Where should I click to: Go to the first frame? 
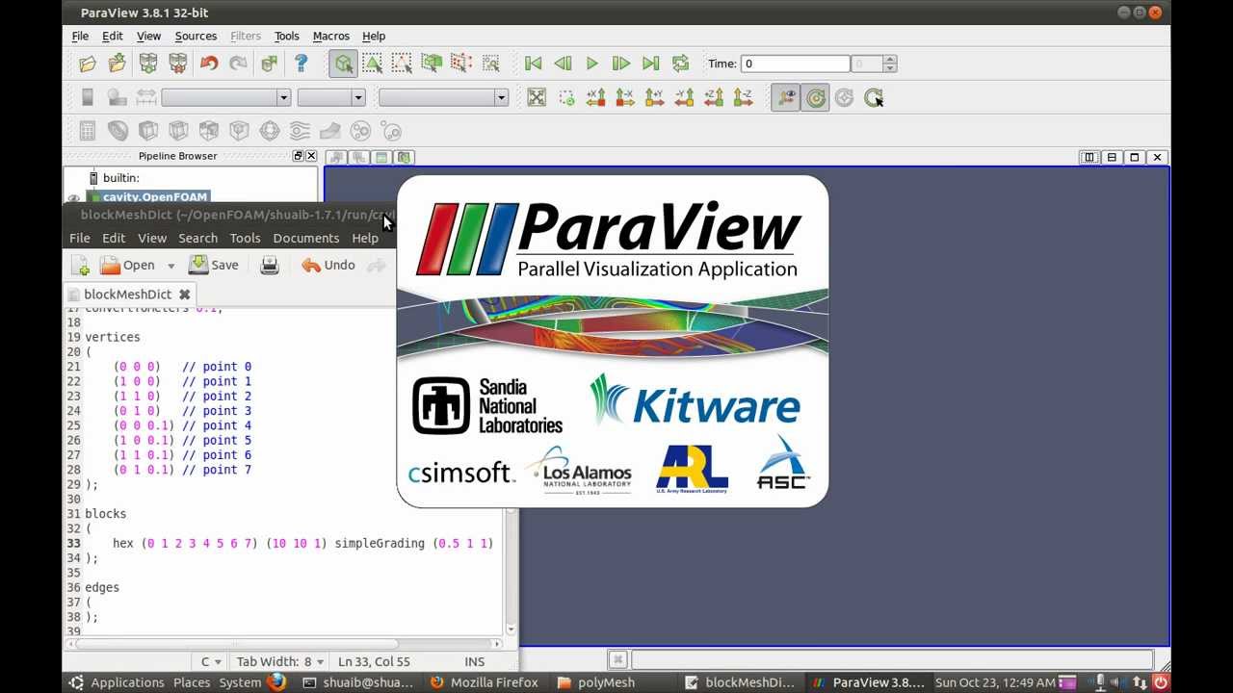pyautogui.click(x=533, y=64)
